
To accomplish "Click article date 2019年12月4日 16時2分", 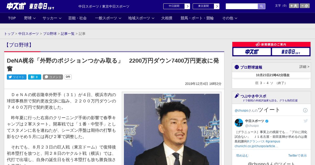I will [203, 84].
